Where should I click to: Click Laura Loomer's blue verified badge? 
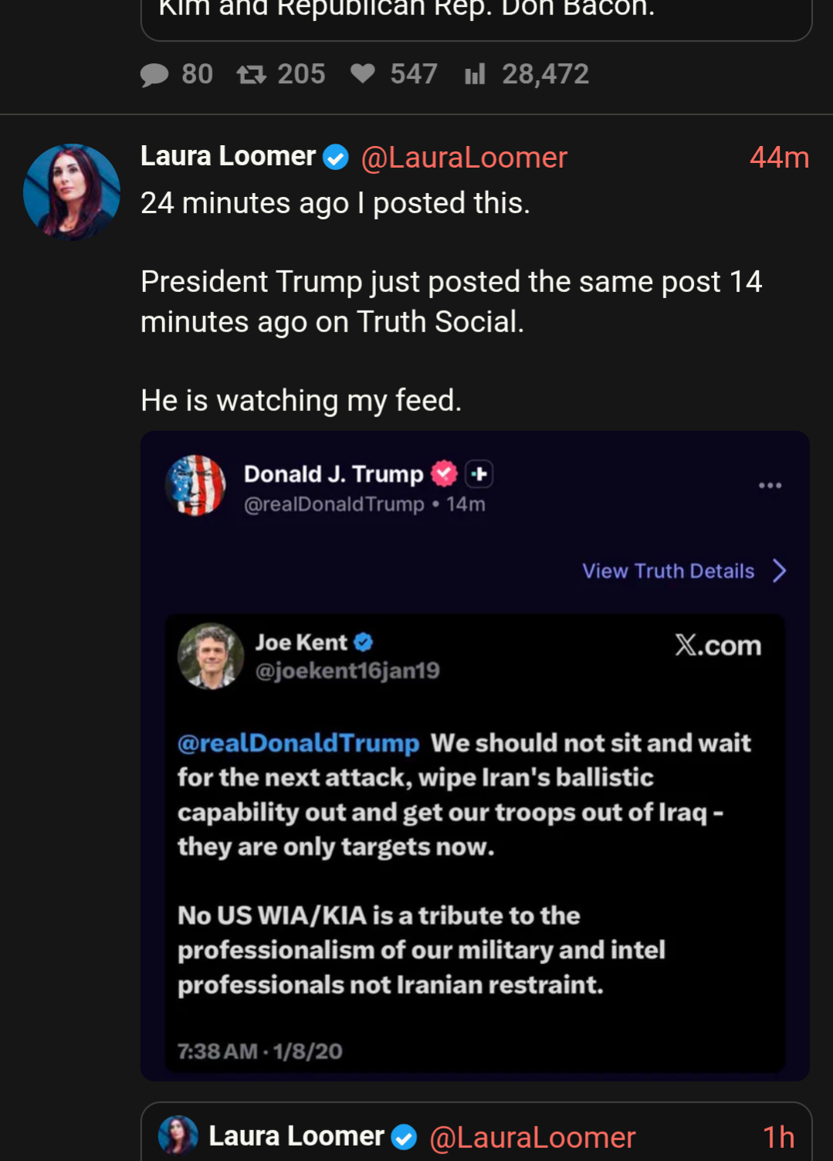pos(335,158)
